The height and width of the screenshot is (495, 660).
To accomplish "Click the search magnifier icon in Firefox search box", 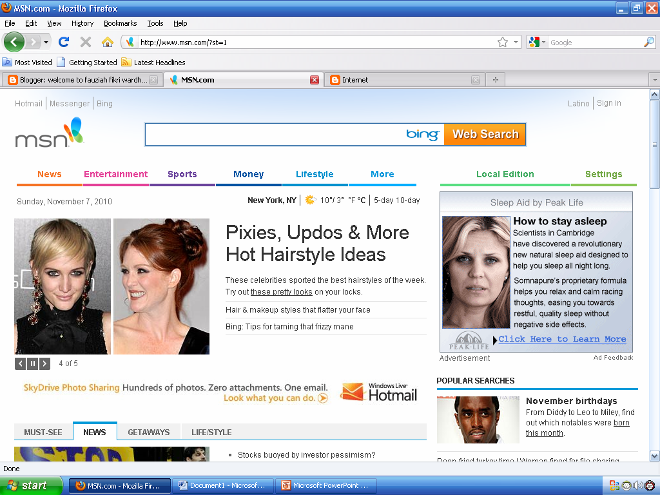I will [x=648, y=42].
